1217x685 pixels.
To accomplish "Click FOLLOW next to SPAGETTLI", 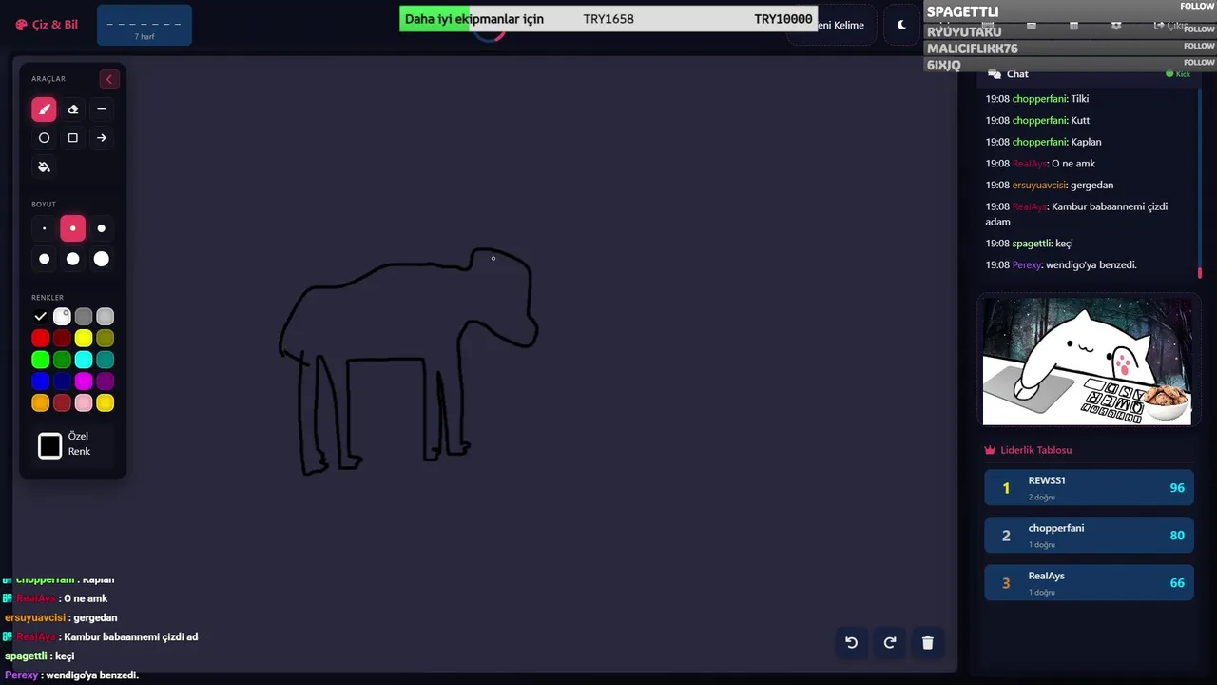I will [1198, 7].
